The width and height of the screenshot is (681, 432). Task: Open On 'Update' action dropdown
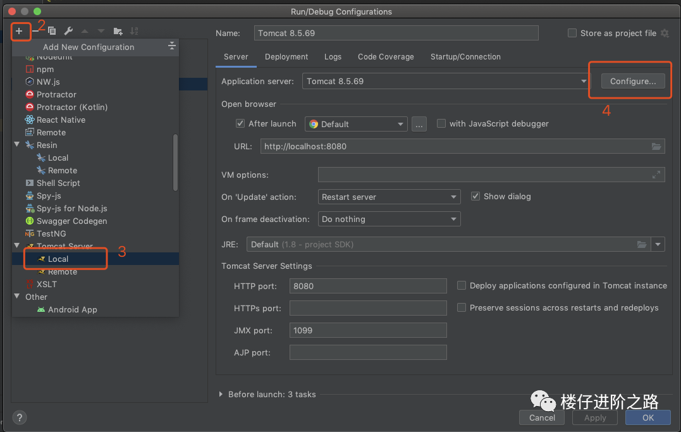tap(389, 197)
